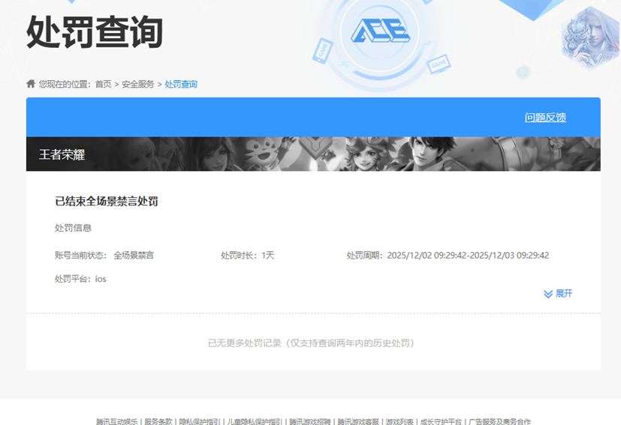Click the 处罚信息 label
Viewport: 621px width, 425px height.
73,228
